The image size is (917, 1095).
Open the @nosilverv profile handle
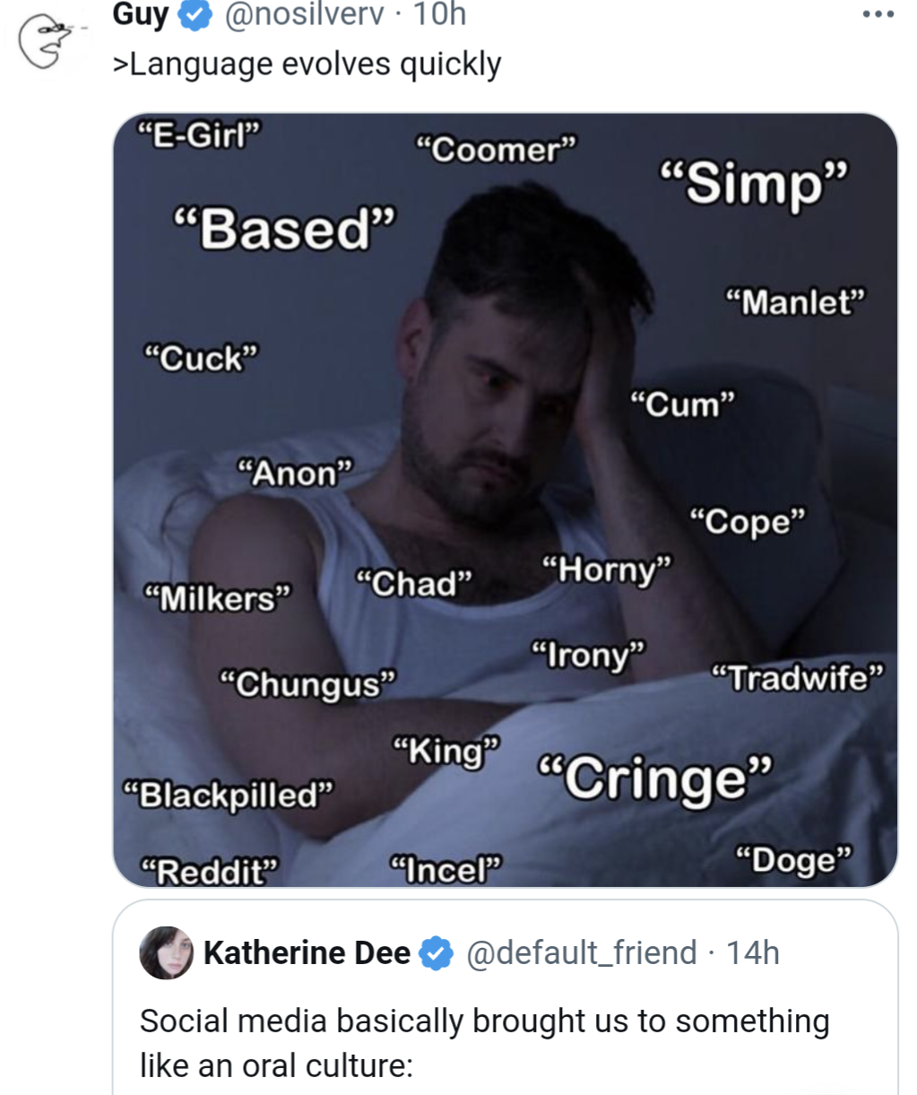(303, 15)
